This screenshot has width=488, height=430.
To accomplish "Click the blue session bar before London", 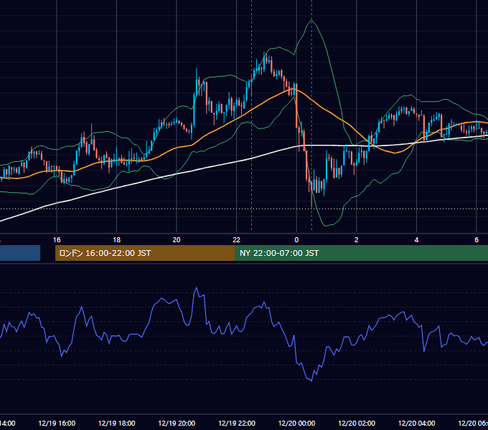I will (20, 253).
